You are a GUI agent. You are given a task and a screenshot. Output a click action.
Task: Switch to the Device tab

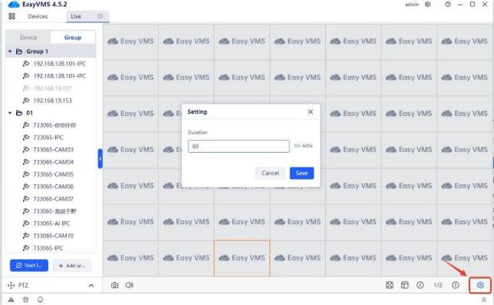[x=28, y=38]
